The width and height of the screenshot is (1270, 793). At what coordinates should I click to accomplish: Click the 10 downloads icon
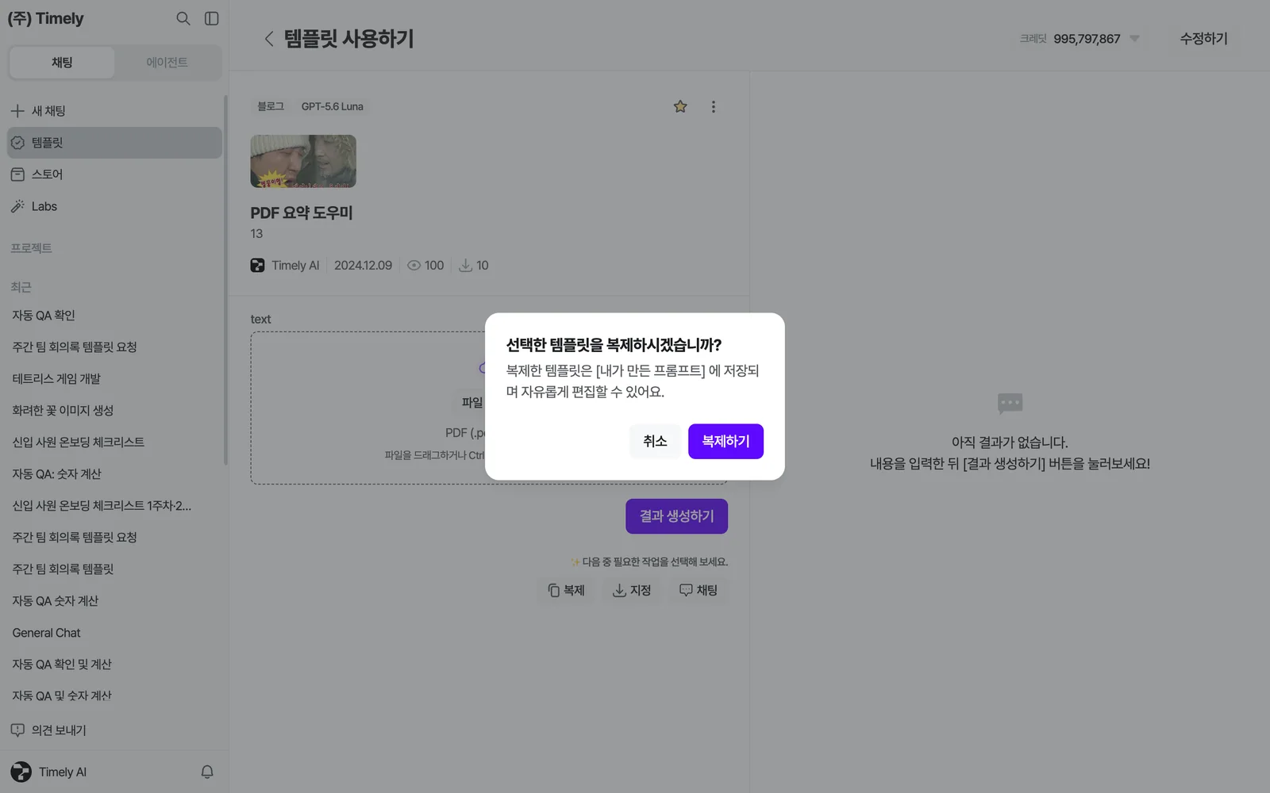pos(466,266)
